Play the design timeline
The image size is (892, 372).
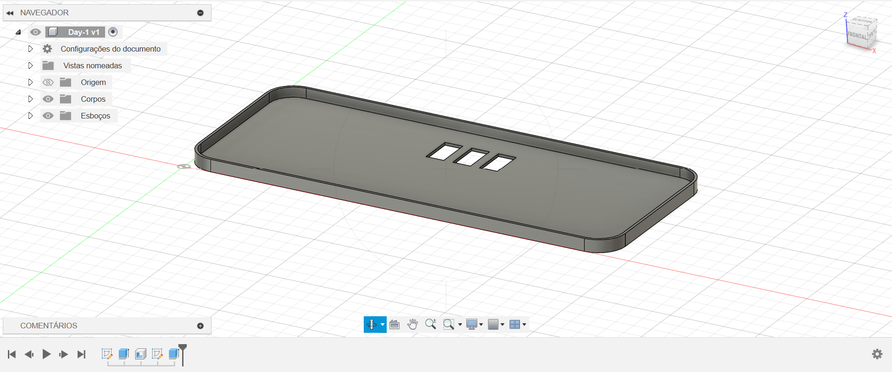coord(46,354)
